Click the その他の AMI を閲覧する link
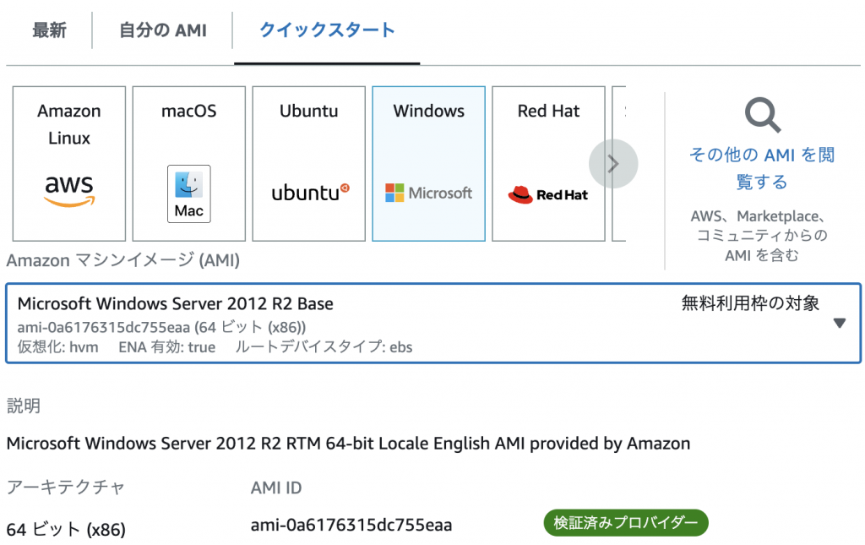The height and width of the screenshot is (545, 865). click(x=762, y=162)
